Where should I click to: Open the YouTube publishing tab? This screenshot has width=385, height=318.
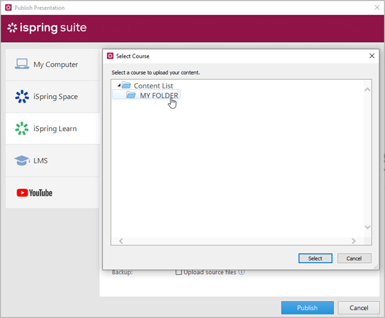tap(52, 193)
